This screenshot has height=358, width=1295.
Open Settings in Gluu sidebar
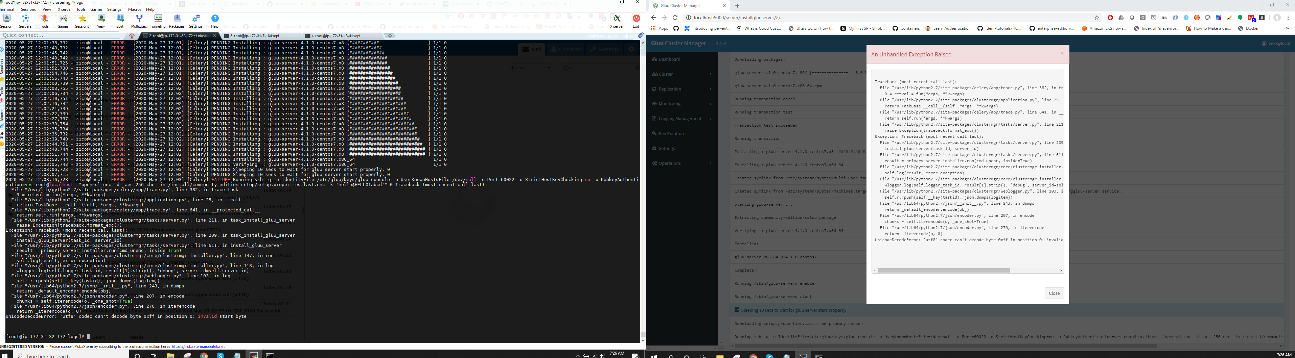[682, 149]
